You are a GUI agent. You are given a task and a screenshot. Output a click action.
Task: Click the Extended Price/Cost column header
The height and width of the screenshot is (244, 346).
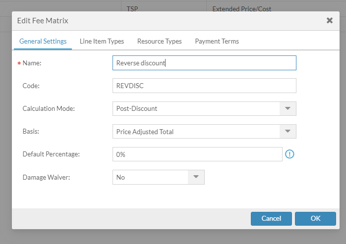(241, 9)
